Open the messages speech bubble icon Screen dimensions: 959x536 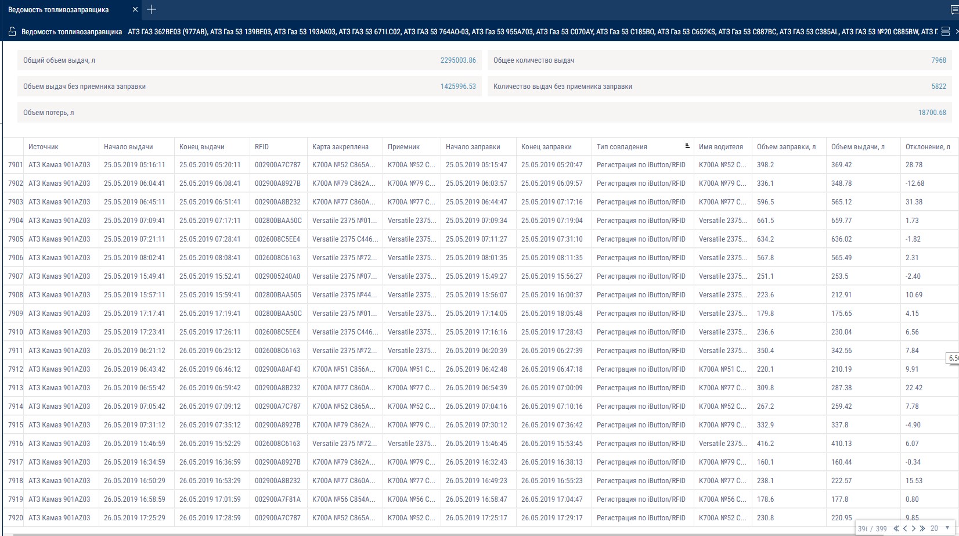(x=955, y=10)
